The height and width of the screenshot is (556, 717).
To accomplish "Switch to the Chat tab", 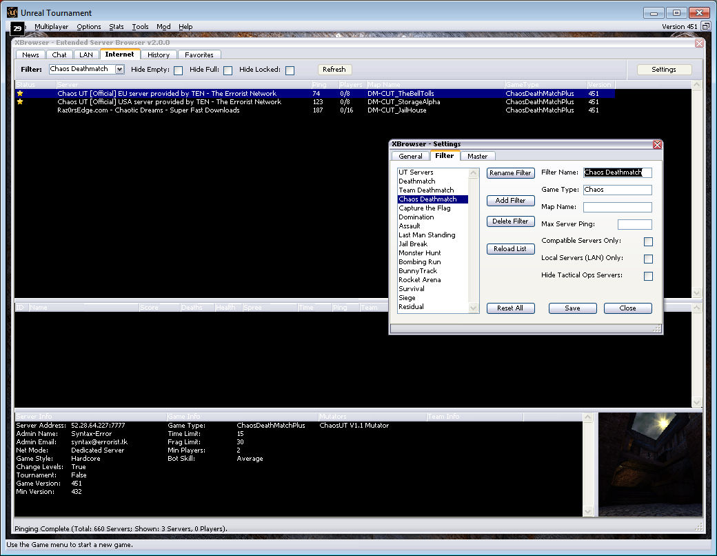I will tap(59, 55).
